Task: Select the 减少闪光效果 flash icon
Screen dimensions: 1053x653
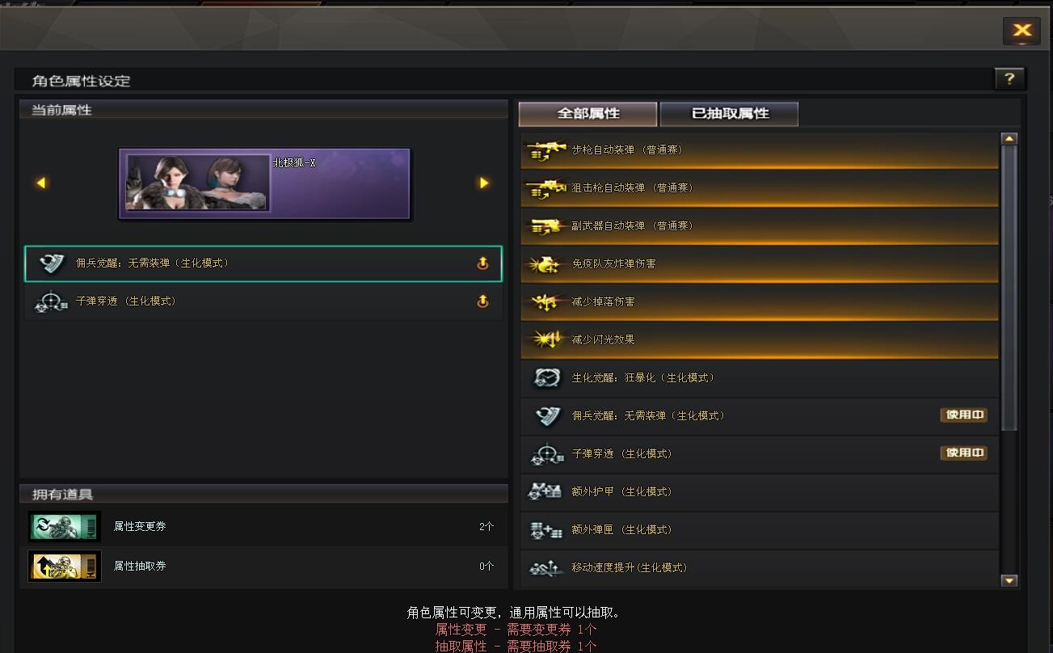Action: click(x=545, y=339)
